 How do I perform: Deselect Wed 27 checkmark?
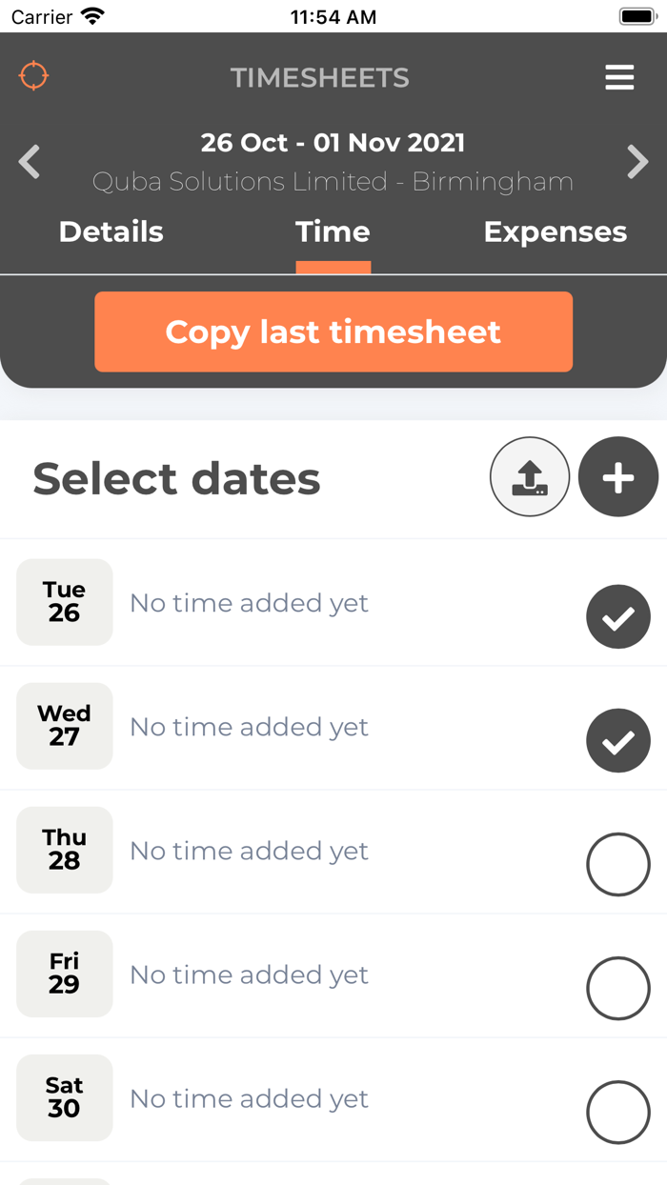point(617,740)
